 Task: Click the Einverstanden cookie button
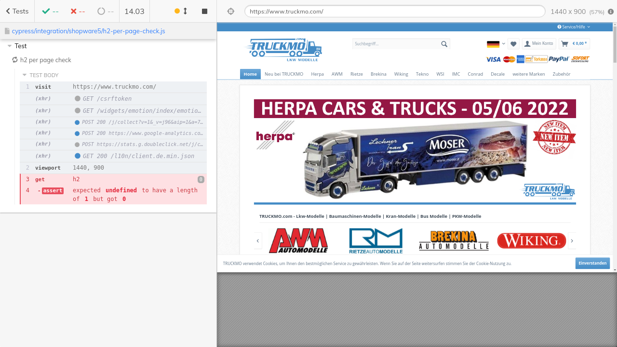click(x=592, y=263)
